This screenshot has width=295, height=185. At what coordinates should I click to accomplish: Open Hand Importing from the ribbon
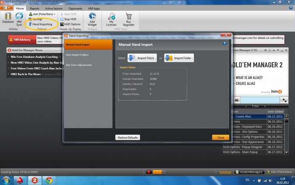tap(40, 24)
